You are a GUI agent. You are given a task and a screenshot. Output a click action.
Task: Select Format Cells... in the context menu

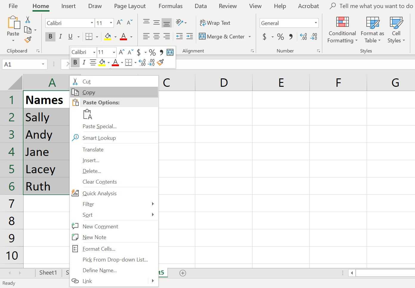[x=99, y=249]
